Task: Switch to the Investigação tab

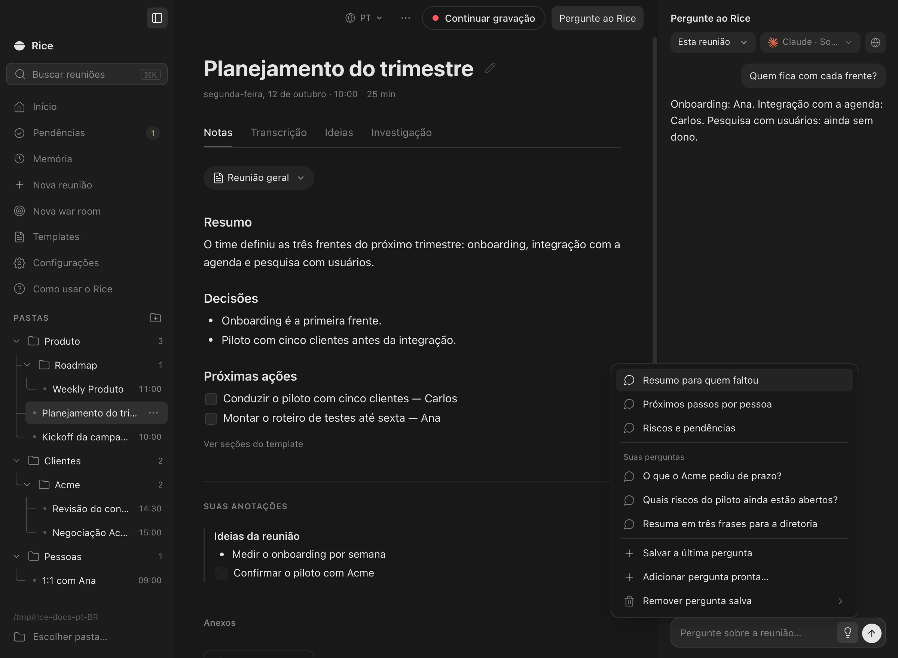Action: coord(401,133)
